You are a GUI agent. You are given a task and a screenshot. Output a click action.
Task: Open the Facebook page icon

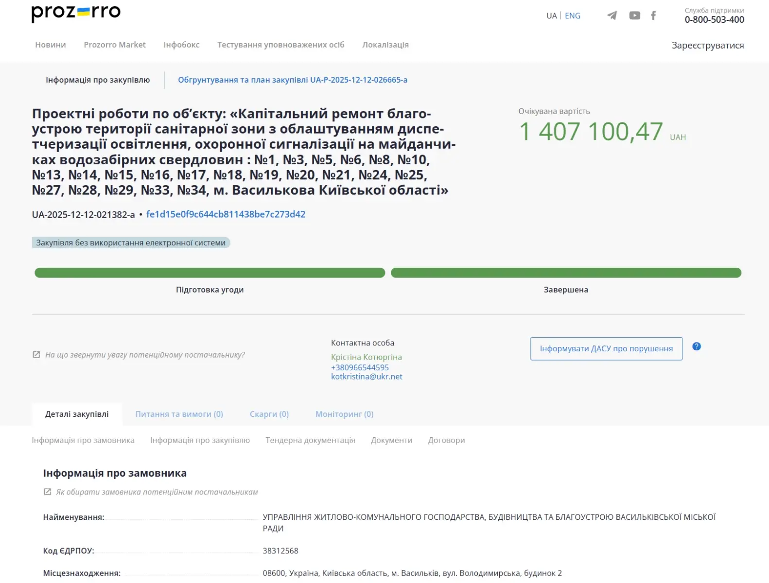(x=653, y=16)
